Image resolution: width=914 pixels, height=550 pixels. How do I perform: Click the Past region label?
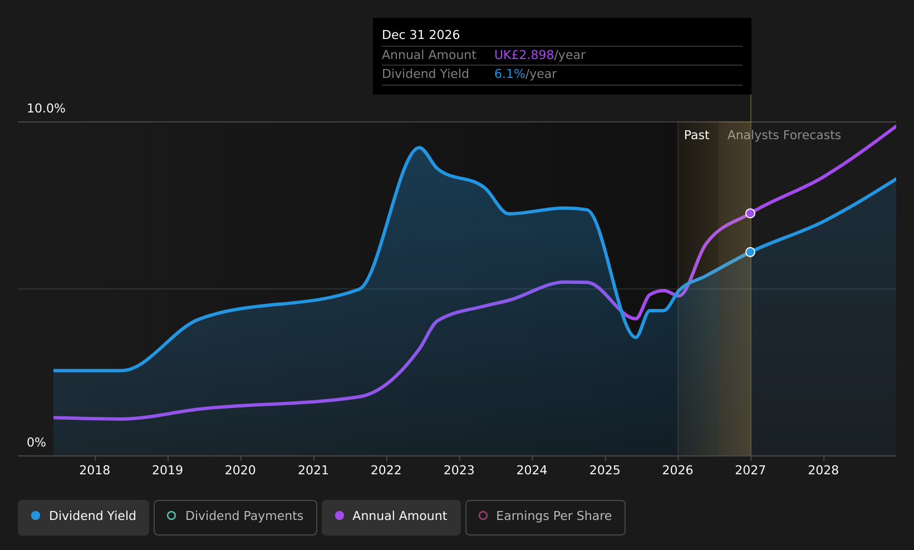click(696, 135)
